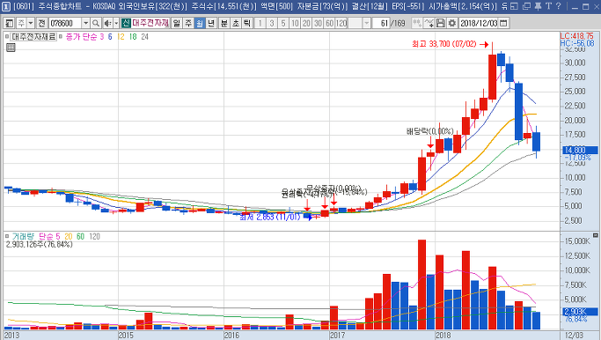Click the candlestick compare icon beside 169
Image resolution: width=601 pixels, height=340 pixels.
click(x=417, y=24)
